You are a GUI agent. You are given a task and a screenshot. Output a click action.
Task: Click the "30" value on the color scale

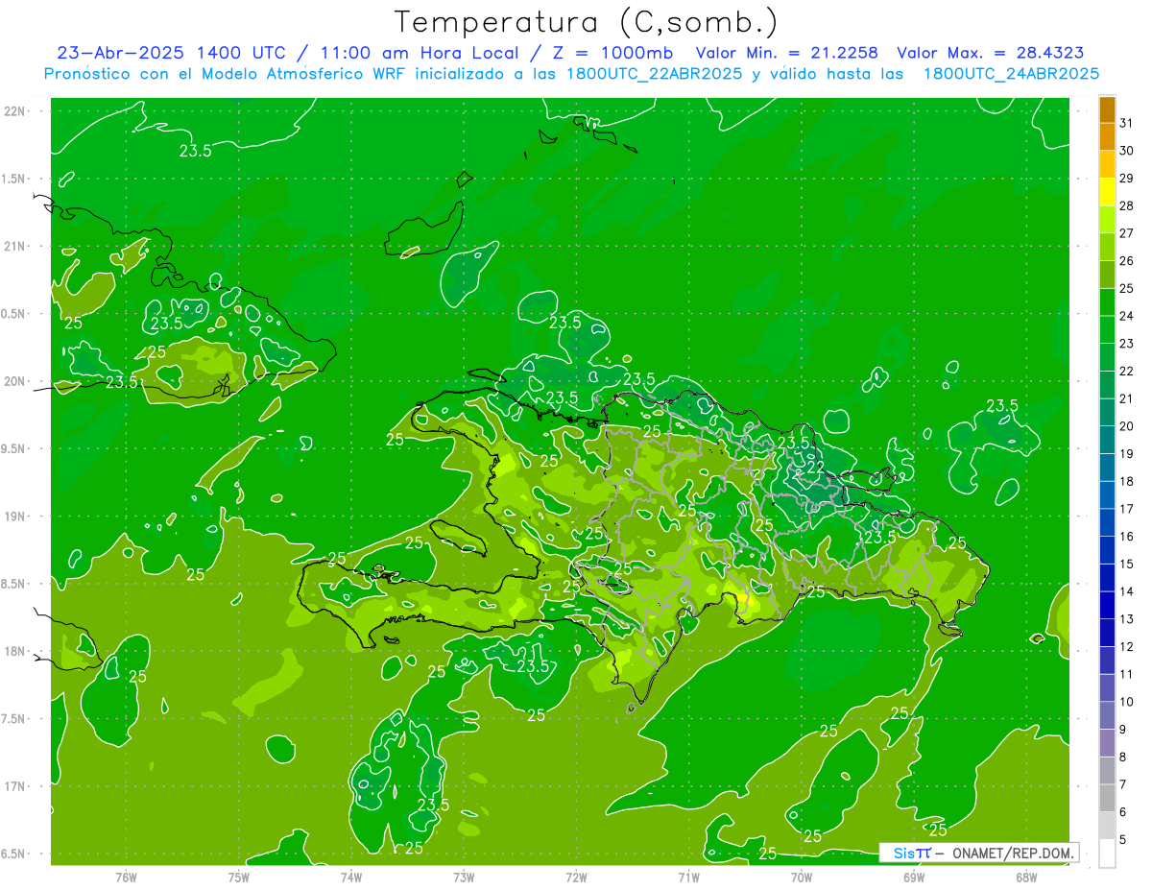1127,151
